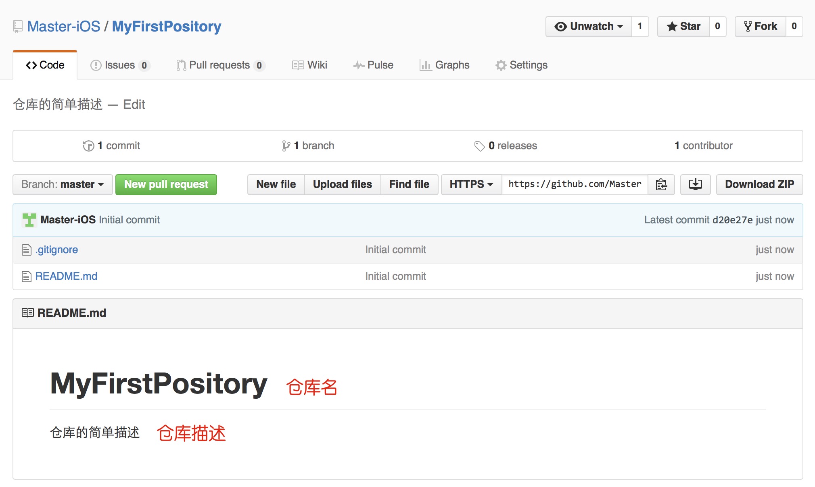
Task: Star this repository
Action: [683, 27]
